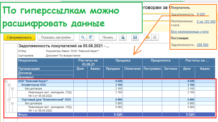The width and height of the screenshot is (218, 122).
Task: Click the final Долг 5 860 in Торговый дом row
Action: (191, 99)
